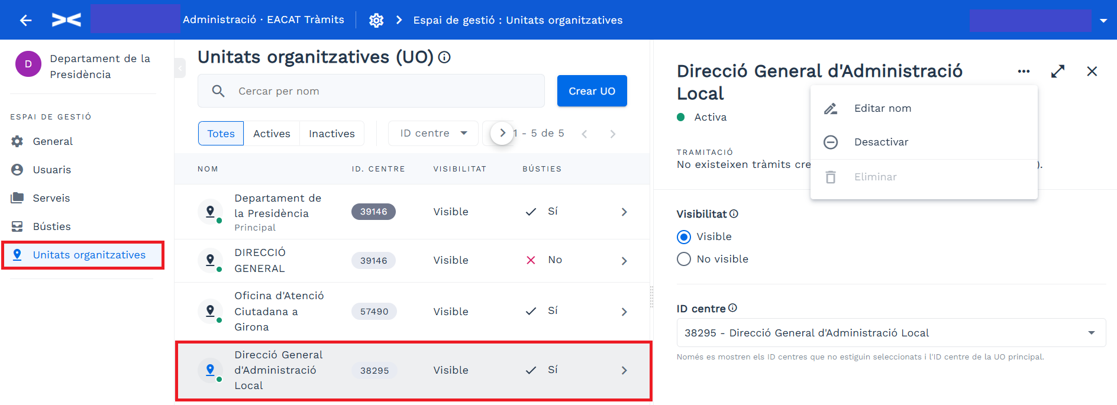The height and width of the screenshot is (405, 1117).
Task: Click the info icon next to ID centre
Action: coord(732,308)
